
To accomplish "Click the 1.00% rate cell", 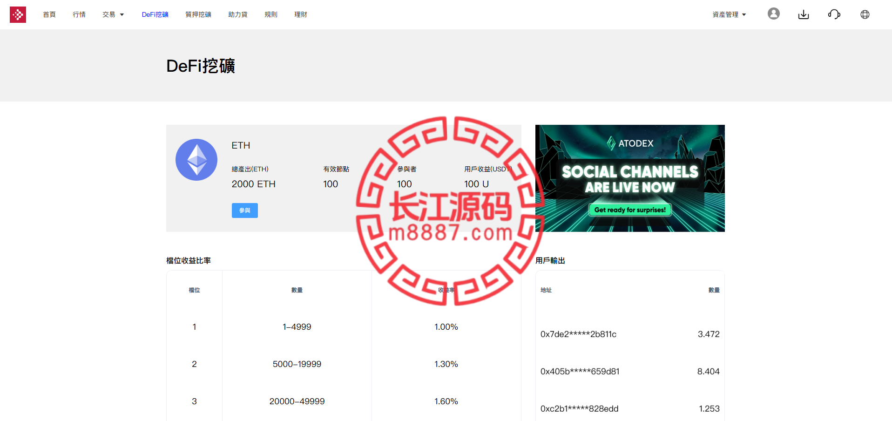I will coord(446,327).
